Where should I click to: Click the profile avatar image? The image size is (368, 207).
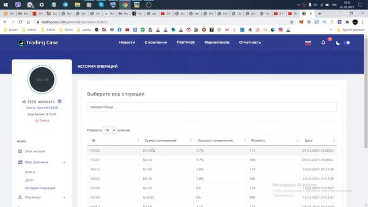[42, 79]
